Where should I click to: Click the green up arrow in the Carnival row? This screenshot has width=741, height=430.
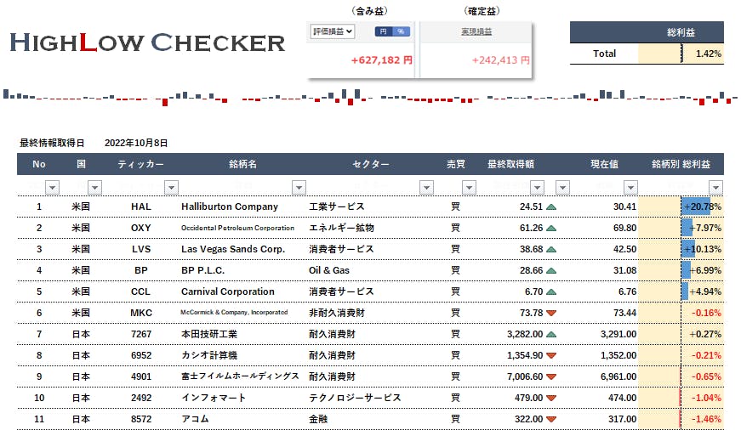551,291
